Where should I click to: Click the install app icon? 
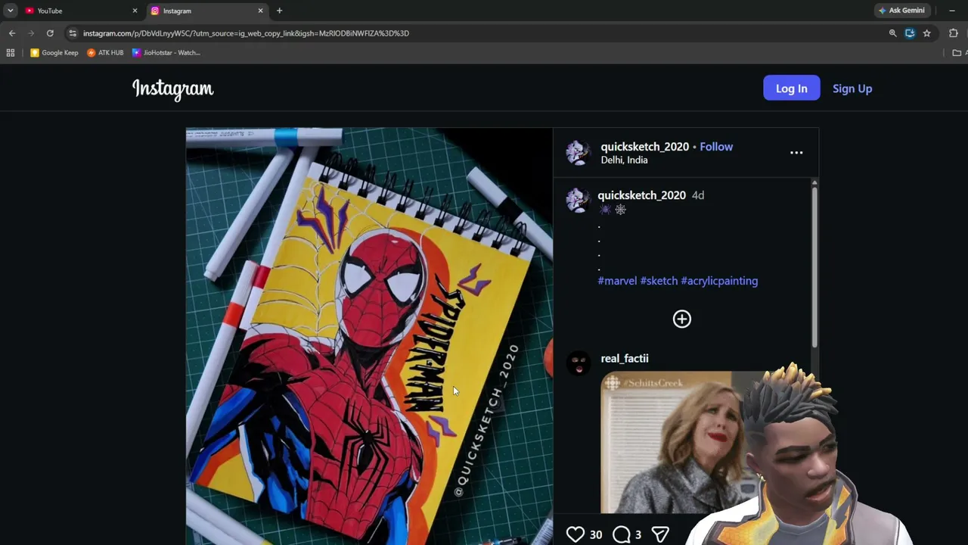coord(910,33)
